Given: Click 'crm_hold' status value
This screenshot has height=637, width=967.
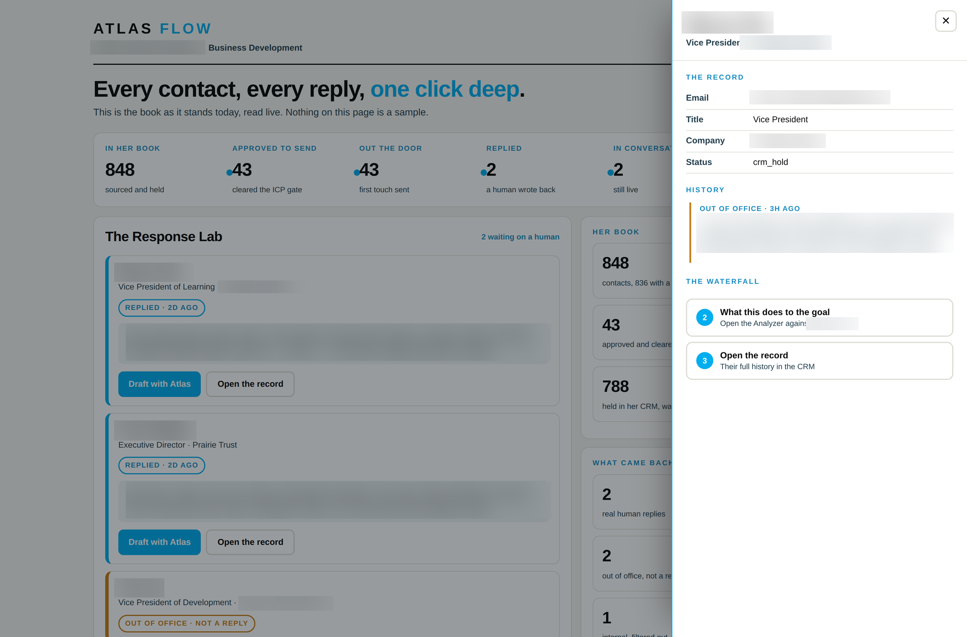Looking at the screenshot, I should (x=771, y=162).
